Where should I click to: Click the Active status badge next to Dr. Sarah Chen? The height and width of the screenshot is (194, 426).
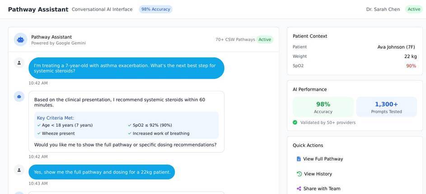point(414,9)
